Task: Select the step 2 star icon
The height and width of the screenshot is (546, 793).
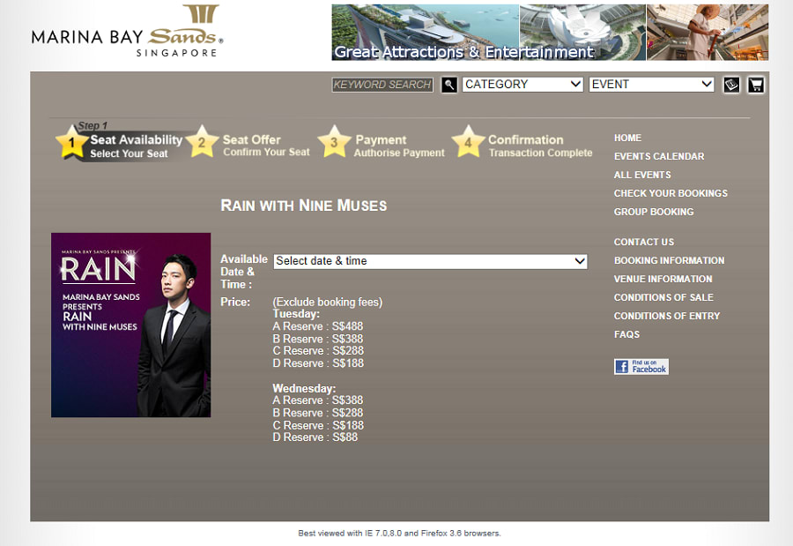Action: (202, 142)
